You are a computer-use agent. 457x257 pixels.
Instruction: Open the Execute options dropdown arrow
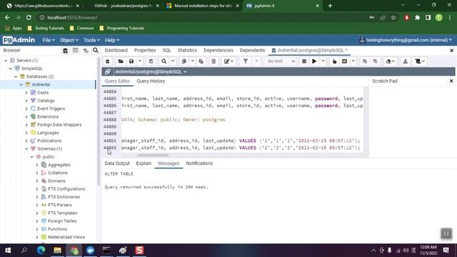[x=323, y=61]
